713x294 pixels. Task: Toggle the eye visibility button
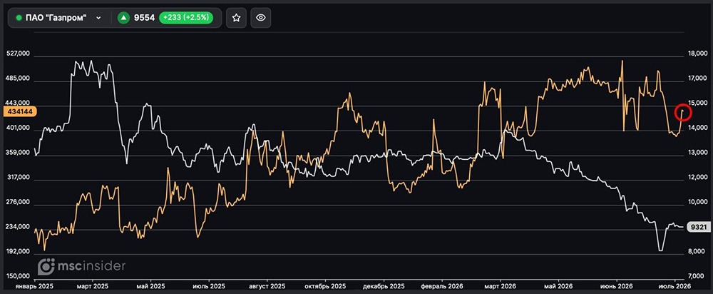pyautogui.click(x=260, y=18)
